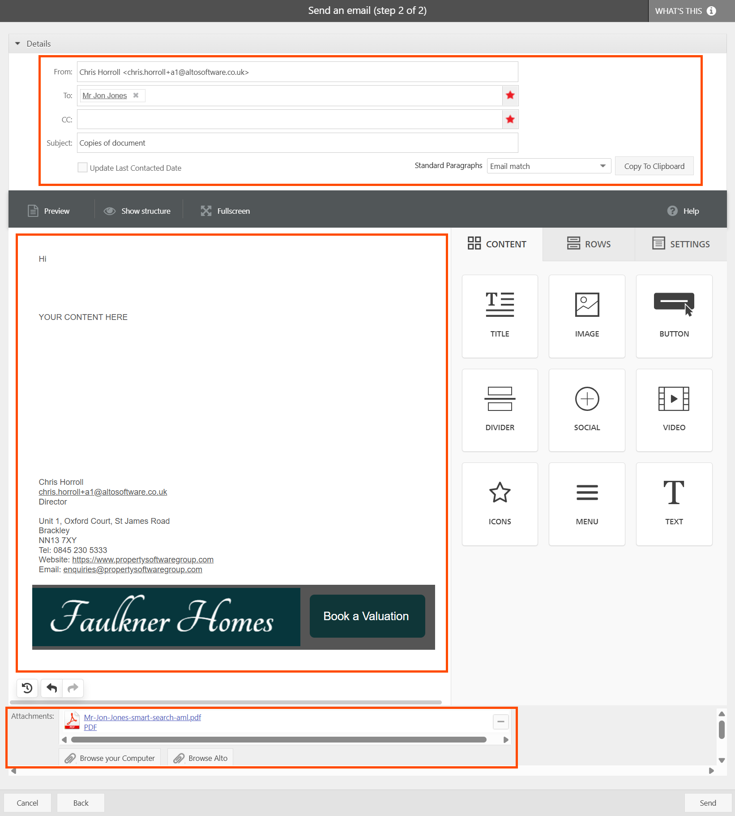This screenshot has height=816, width=735.
Task: Remove the PDF attachment with minus button
Action: (501, 721)
